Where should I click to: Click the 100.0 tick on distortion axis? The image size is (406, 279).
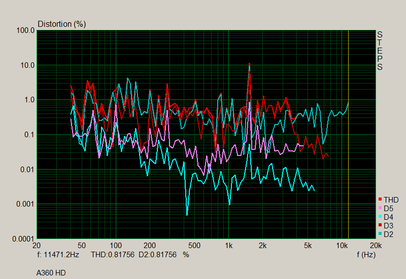[26, 30]
